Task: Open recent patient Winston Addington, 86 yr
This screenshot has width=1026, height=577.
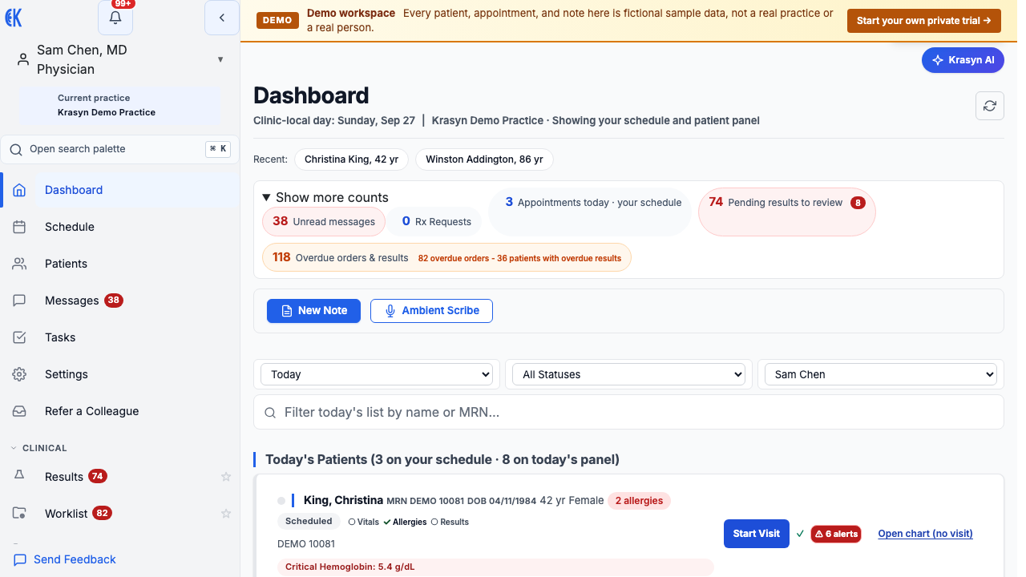Action: pyautogui.click(x=484, y=159)
